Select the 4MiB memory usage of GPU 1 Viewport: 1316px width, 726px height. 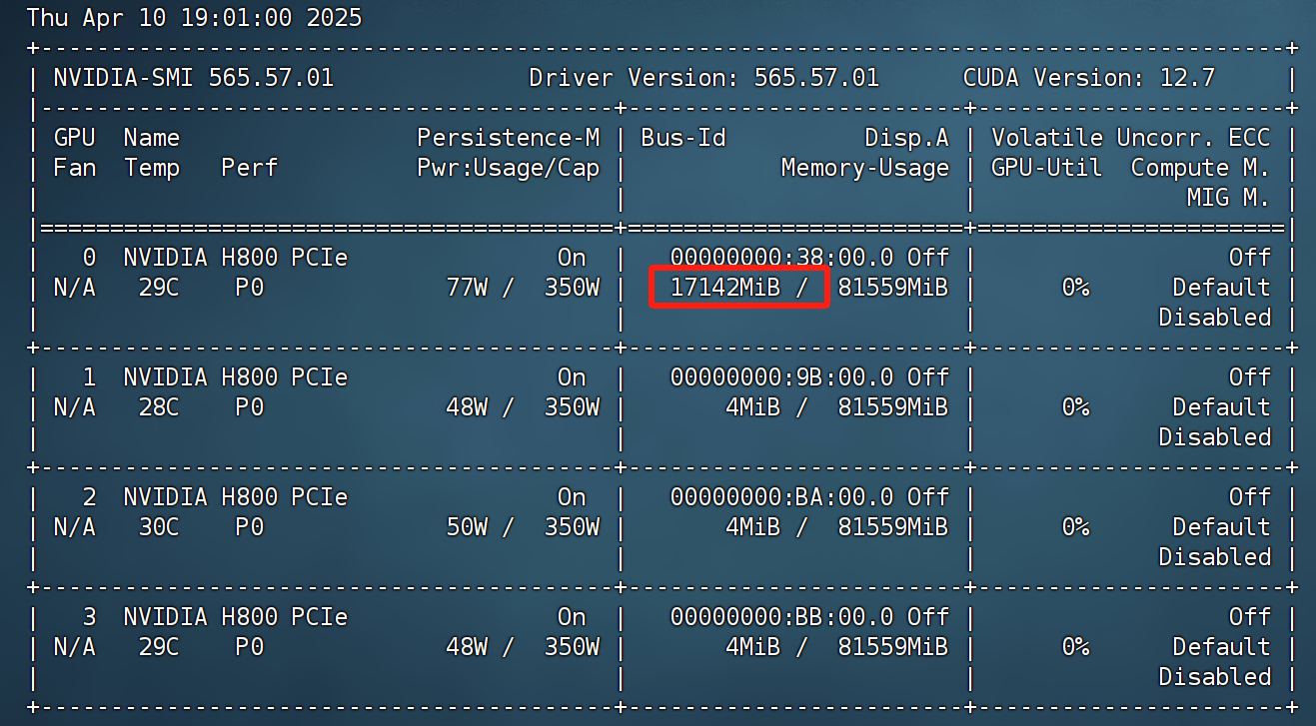point(753,407)
